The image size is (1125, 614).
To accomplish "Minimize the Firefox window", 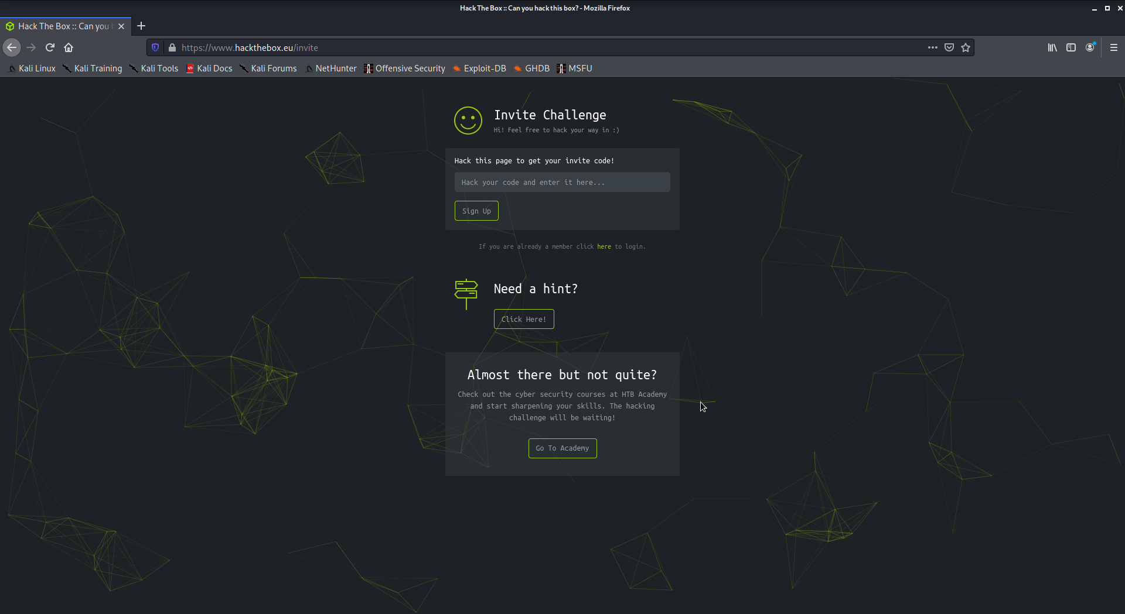I will coord(1094,8).
